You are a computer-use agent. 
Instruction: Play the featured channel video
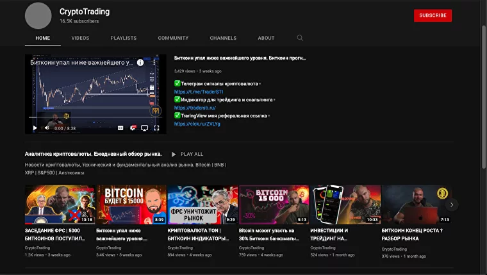point(35,128)
